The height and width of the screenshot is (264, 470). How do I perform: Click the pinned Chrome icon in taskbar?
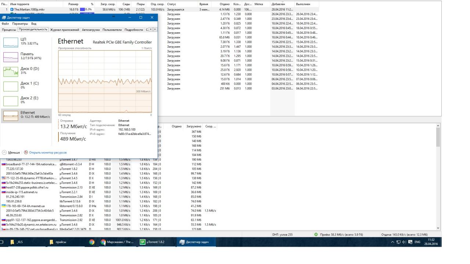[x=92, y=242]
